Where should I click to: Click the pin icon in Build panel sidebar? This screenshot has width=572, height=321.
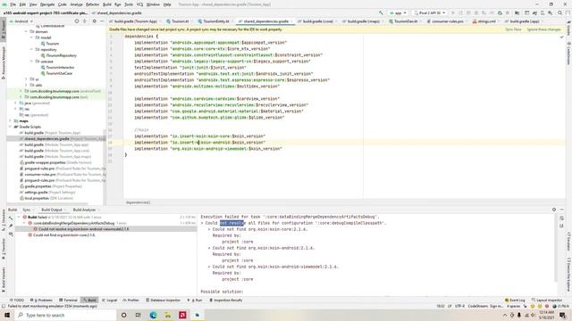click(11, 226)
